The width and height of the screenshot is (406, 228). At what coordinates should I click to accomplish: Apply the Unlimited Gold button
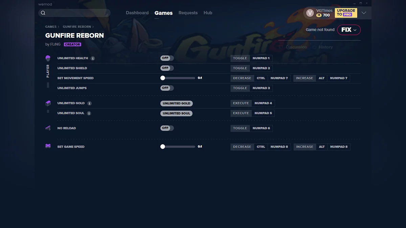pyautogui.click(x=176, y=103)
